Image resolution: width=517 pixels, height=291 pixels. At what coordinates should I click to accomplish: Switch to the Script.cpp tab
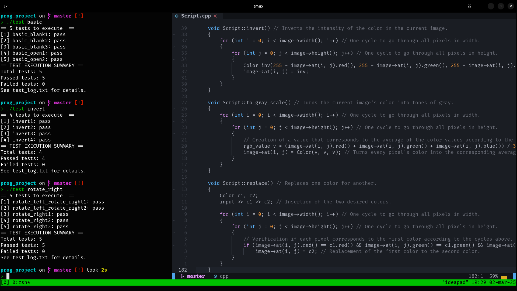pos(196,16)
